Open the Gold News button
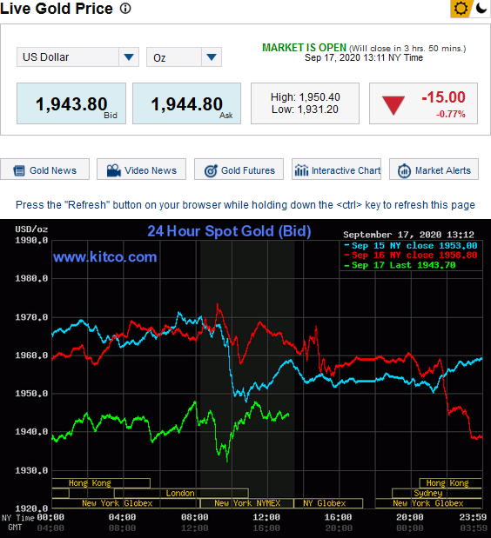 click(x=44, y=169)
